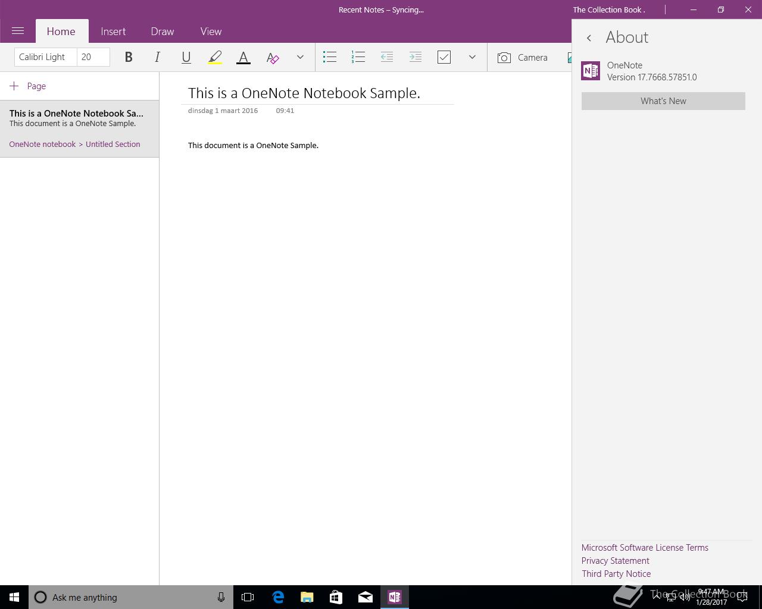Open the Mail app from taskbar

point(365,597)
